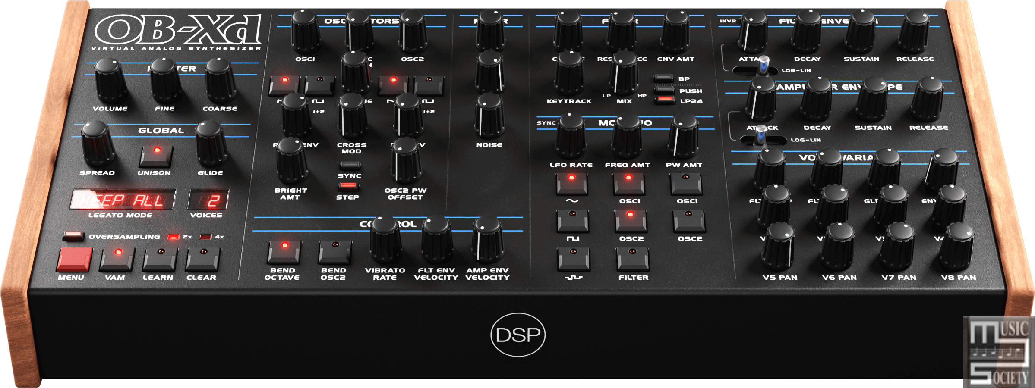The image size is (1035, 388).
Task: Click the COARSE tune knob
Action: [220, 81]
